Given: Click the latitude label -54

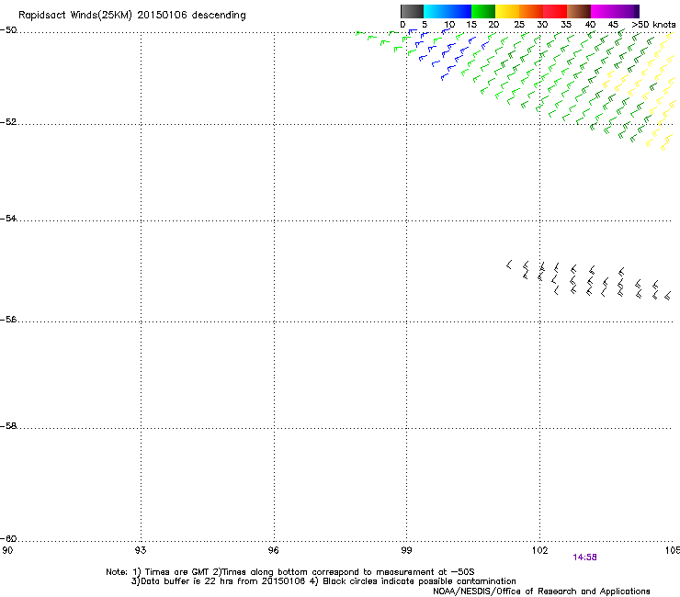Looking at the screenshot, I should pyautogui.click(x=8, y=218).
